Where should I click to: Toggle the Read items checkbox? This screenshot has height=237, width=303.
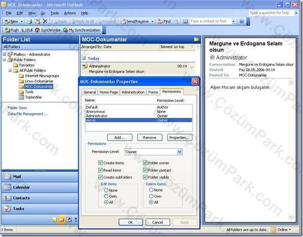(x=100, y=170)
